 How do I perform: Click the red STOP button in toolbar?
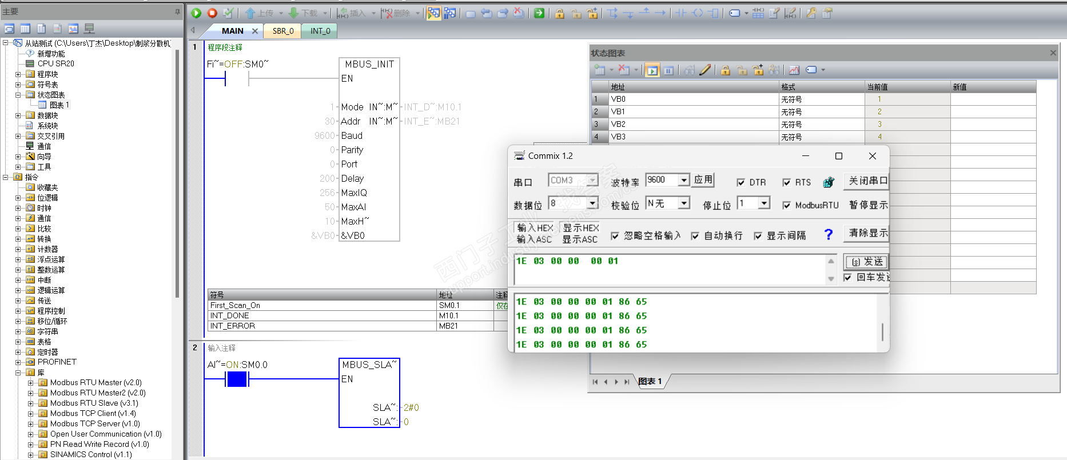click(212, 13)
